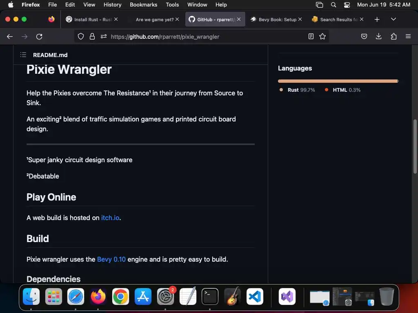Open the Firefox application menu
Screen dimensions: 418x313
408,36
